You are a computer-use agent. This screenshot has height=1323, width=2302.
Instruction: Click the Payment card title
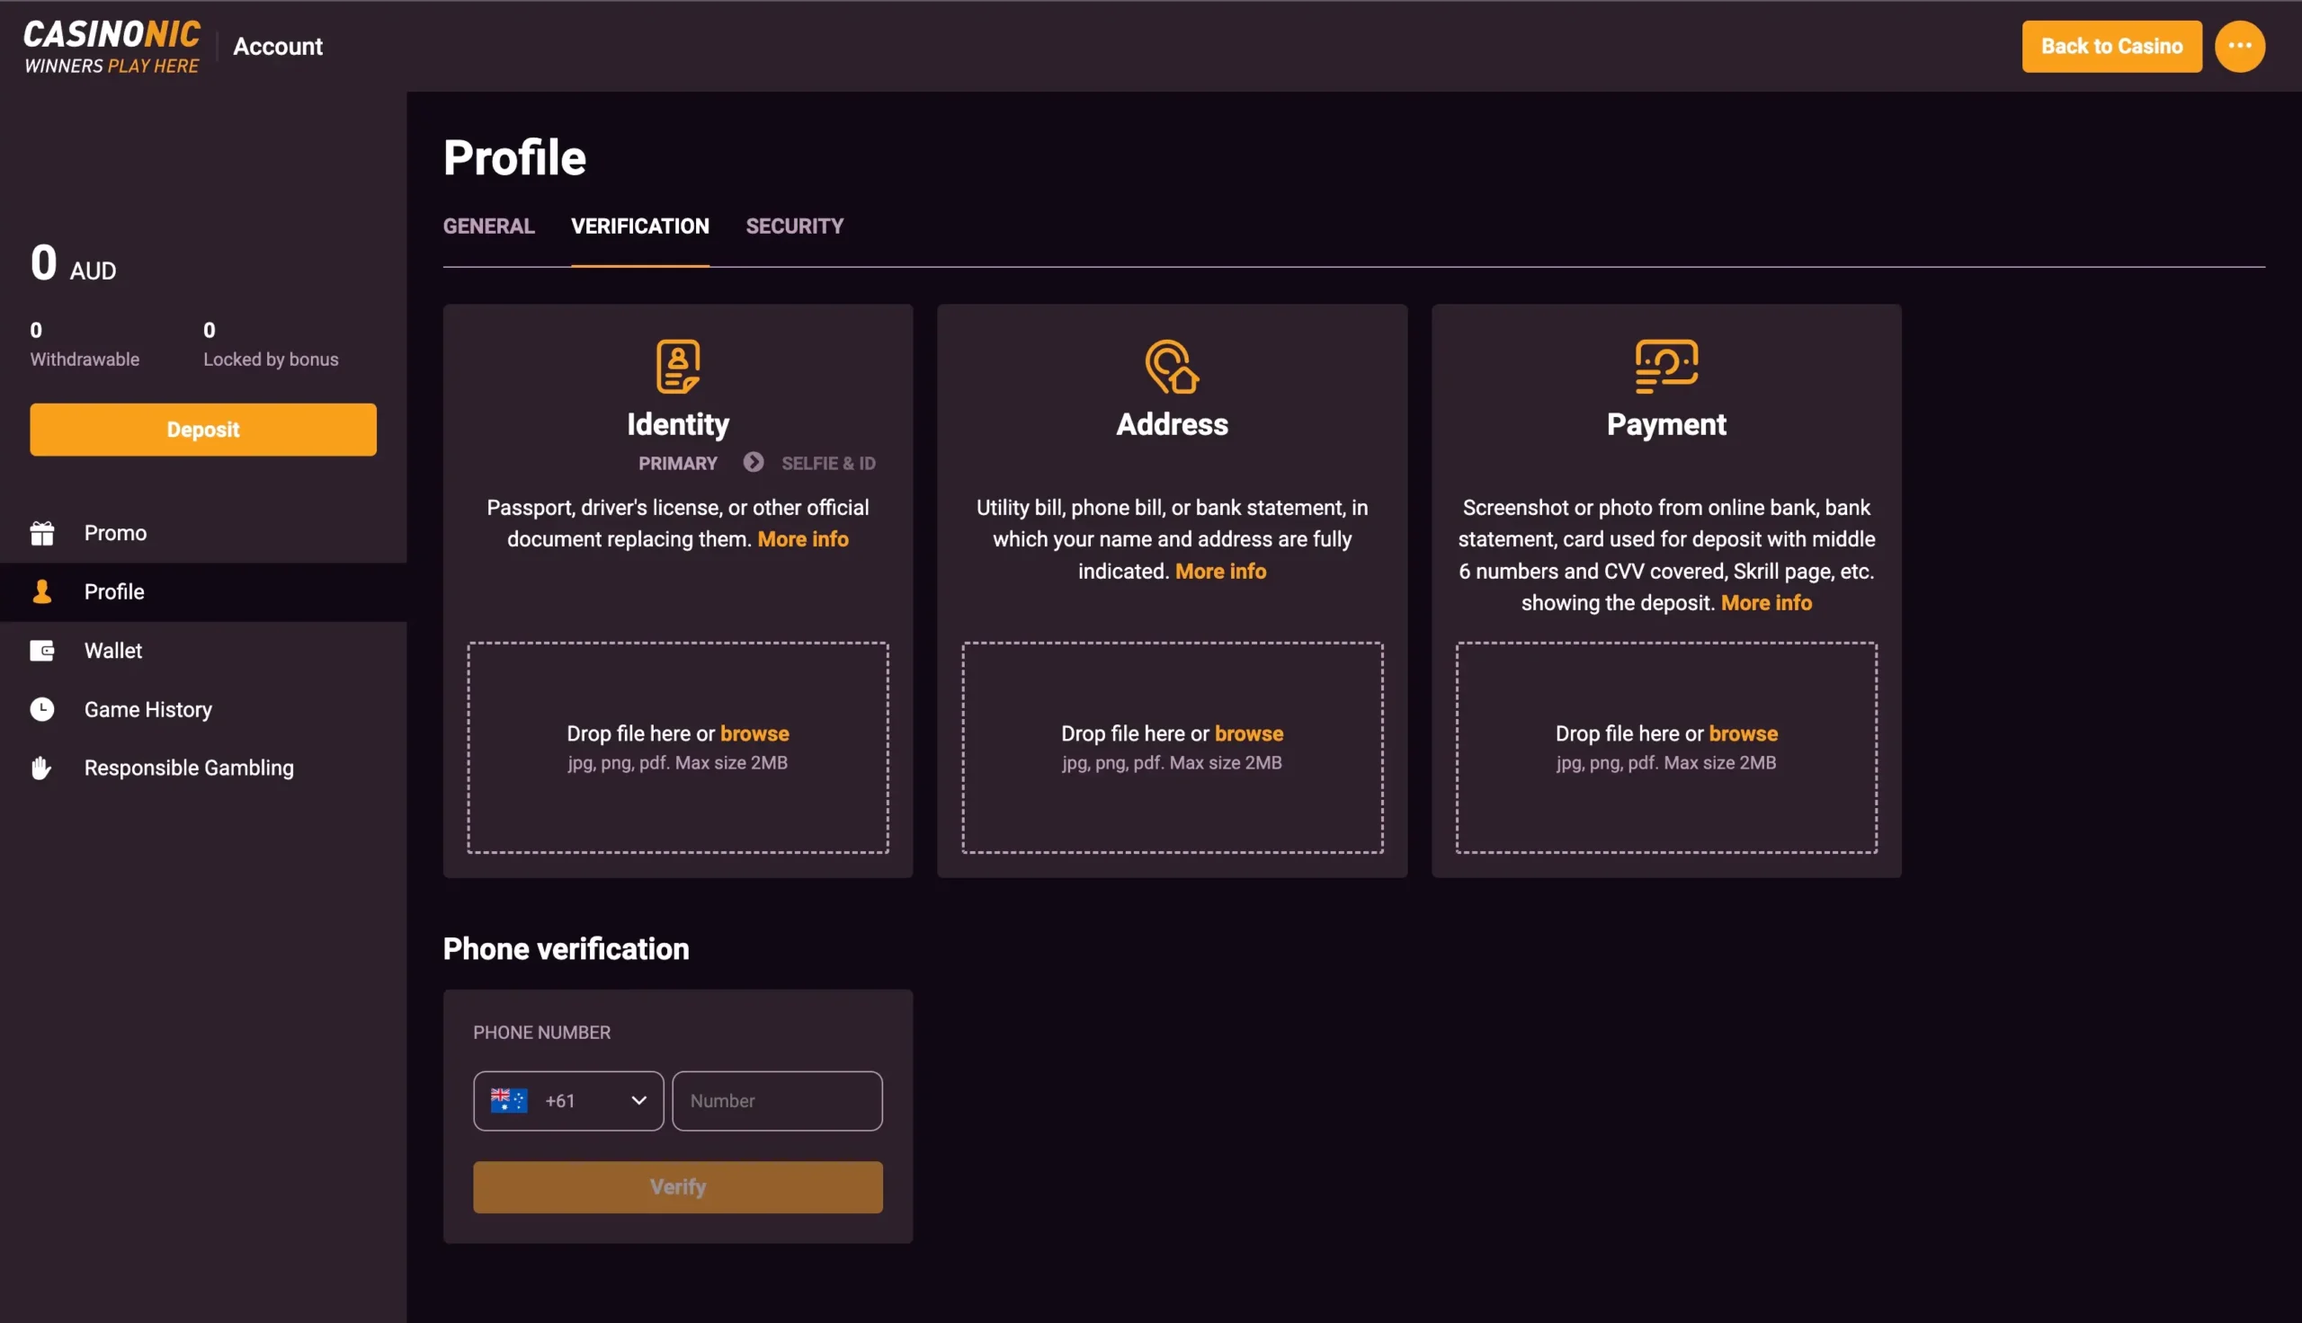tap(1666, 425)
